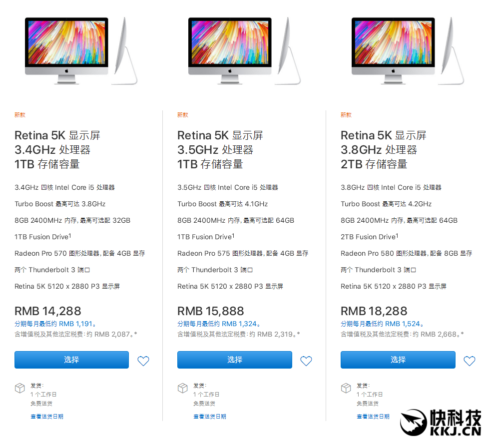Open installment offer RMB 1,191 monthly

click(x=55, y=324)
